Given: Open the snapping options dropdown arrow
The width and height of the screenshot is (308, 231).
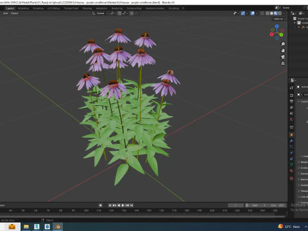Looking at the screenshot, I should pos(127,13).
